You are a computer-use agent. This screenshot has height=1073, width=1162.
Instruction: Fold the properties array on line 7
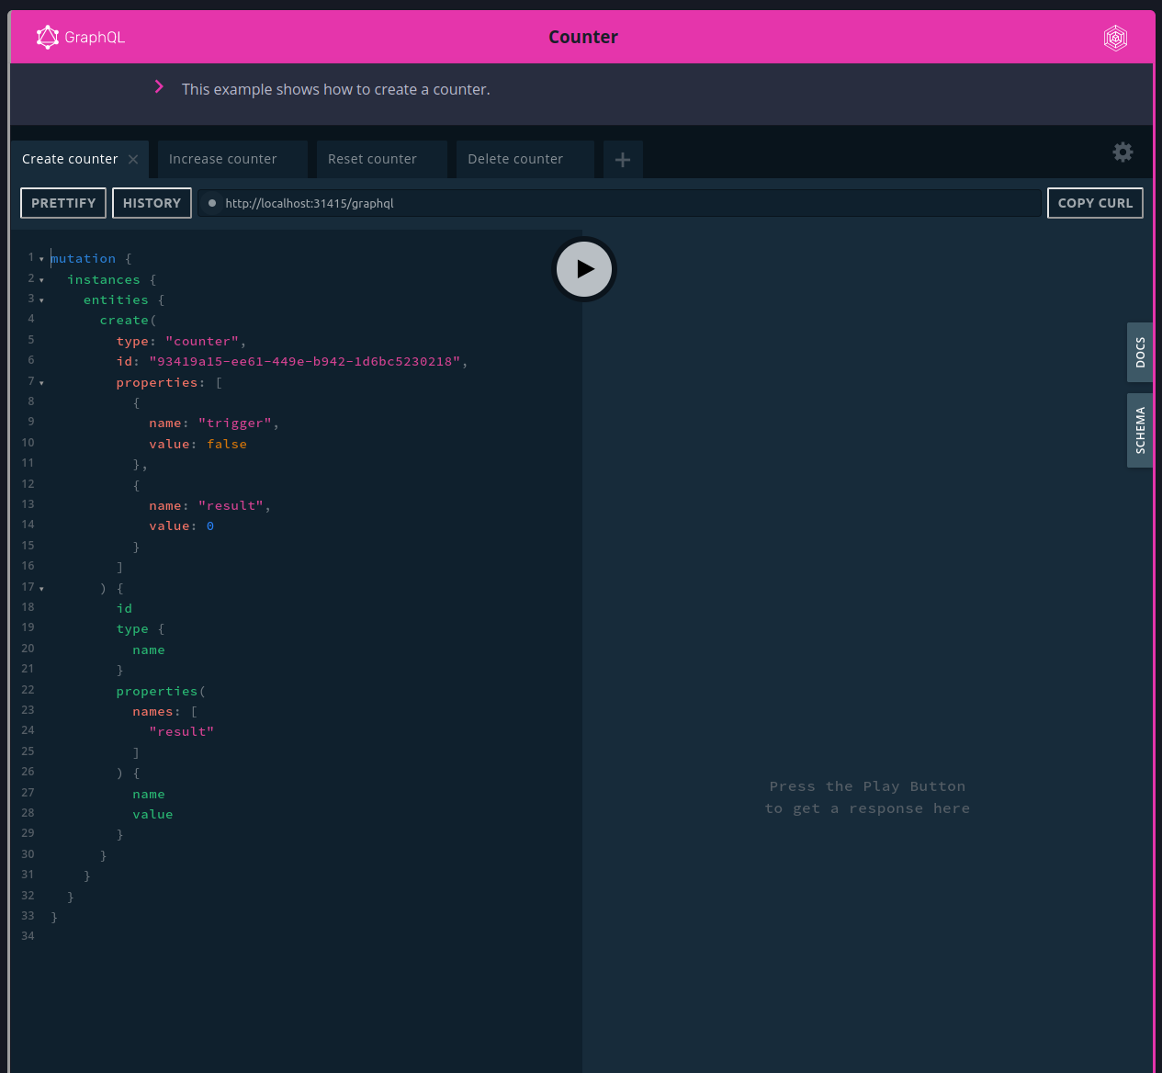tap(41, 383)
